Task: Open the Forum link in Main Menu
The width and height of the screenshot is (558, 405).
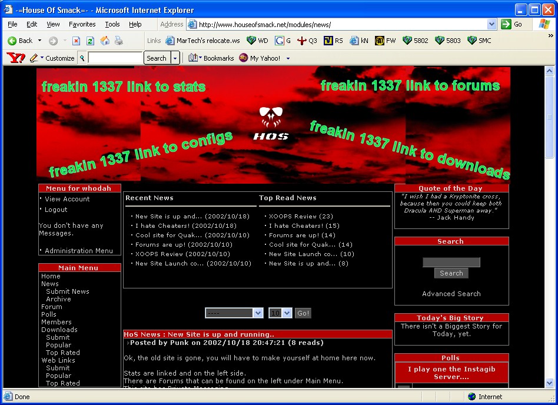Action: pyautogui.click(x=52, y=307)
